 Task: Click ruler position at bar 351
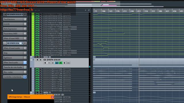pyautogui.click(x=153, y=11)
